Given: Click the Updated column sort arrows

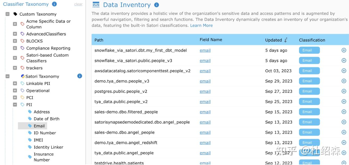Looking at the screenshot, I should point(286,40).
